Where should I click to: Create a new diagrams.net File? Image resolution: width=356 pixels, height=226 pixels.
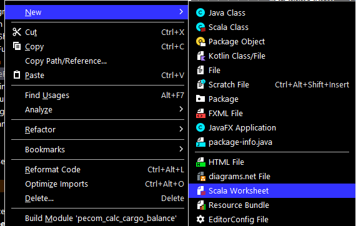pyautogui.click(x=272, y=176)
